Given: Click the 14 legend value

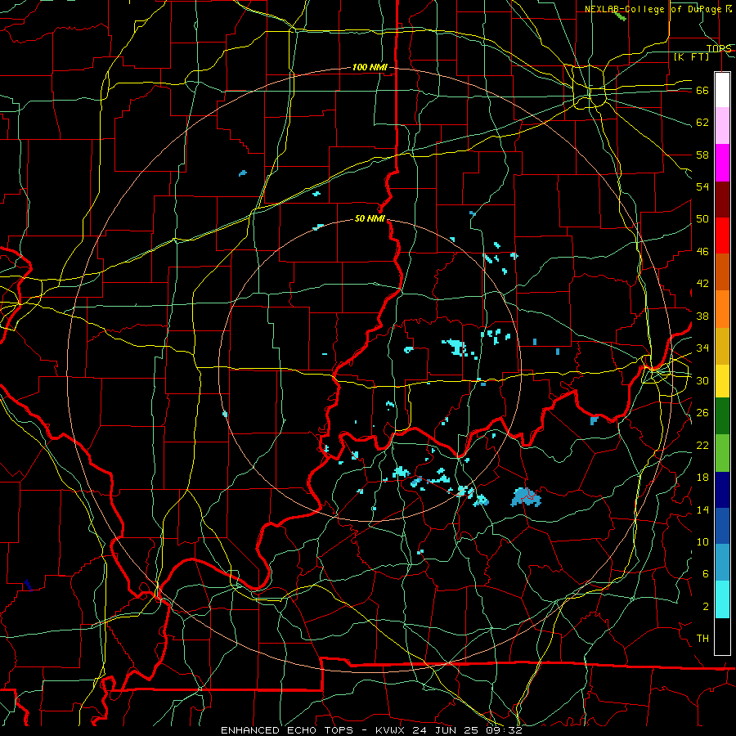Looking at the screenshot, I should (702, 509).
